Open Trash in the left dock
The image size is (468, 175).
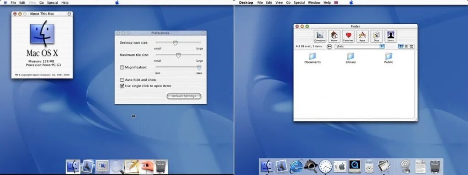pos(160,167)
